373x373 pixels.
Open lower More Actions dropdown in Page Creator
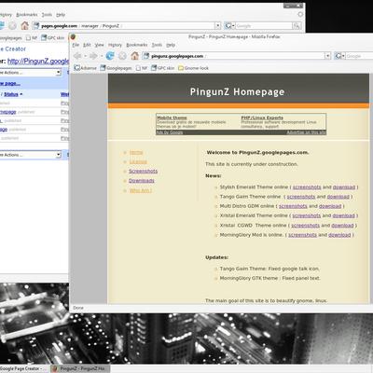click(30, 155)
